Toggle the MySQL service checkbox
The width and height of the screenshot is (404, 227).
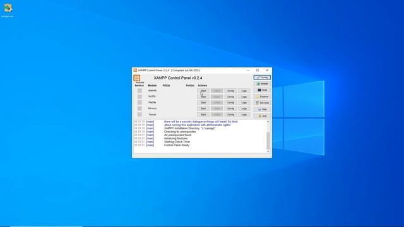[140, 96]
